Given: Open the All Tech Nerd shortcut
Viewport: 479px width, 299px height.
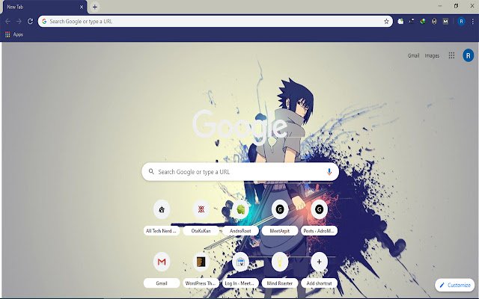Looking at the screenshot, I should click(x=162, y=218).
